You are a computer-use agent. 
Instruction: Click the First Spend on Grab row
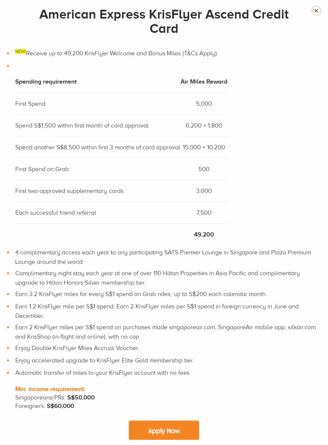point(42,169)
